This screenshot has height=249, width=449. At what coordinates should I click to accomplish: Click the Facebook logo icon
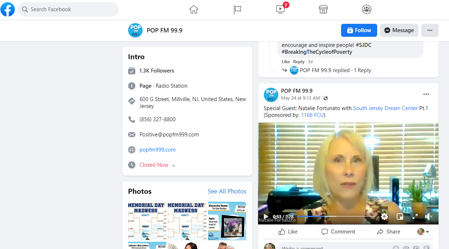pyautogui.click(x=8, y=9)
